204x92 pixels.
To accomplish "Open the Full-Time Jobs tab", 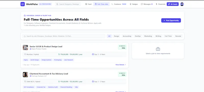I will pyautogui.click(x=101, y=4).
